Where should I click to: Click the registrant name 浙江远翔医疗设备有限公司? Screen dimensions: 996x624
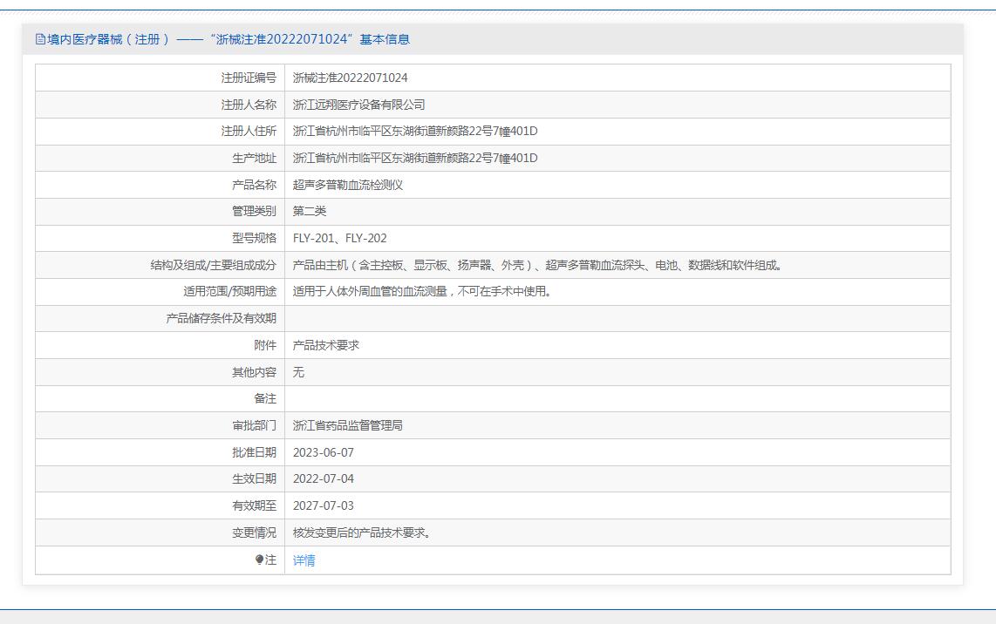coord(358,105)
